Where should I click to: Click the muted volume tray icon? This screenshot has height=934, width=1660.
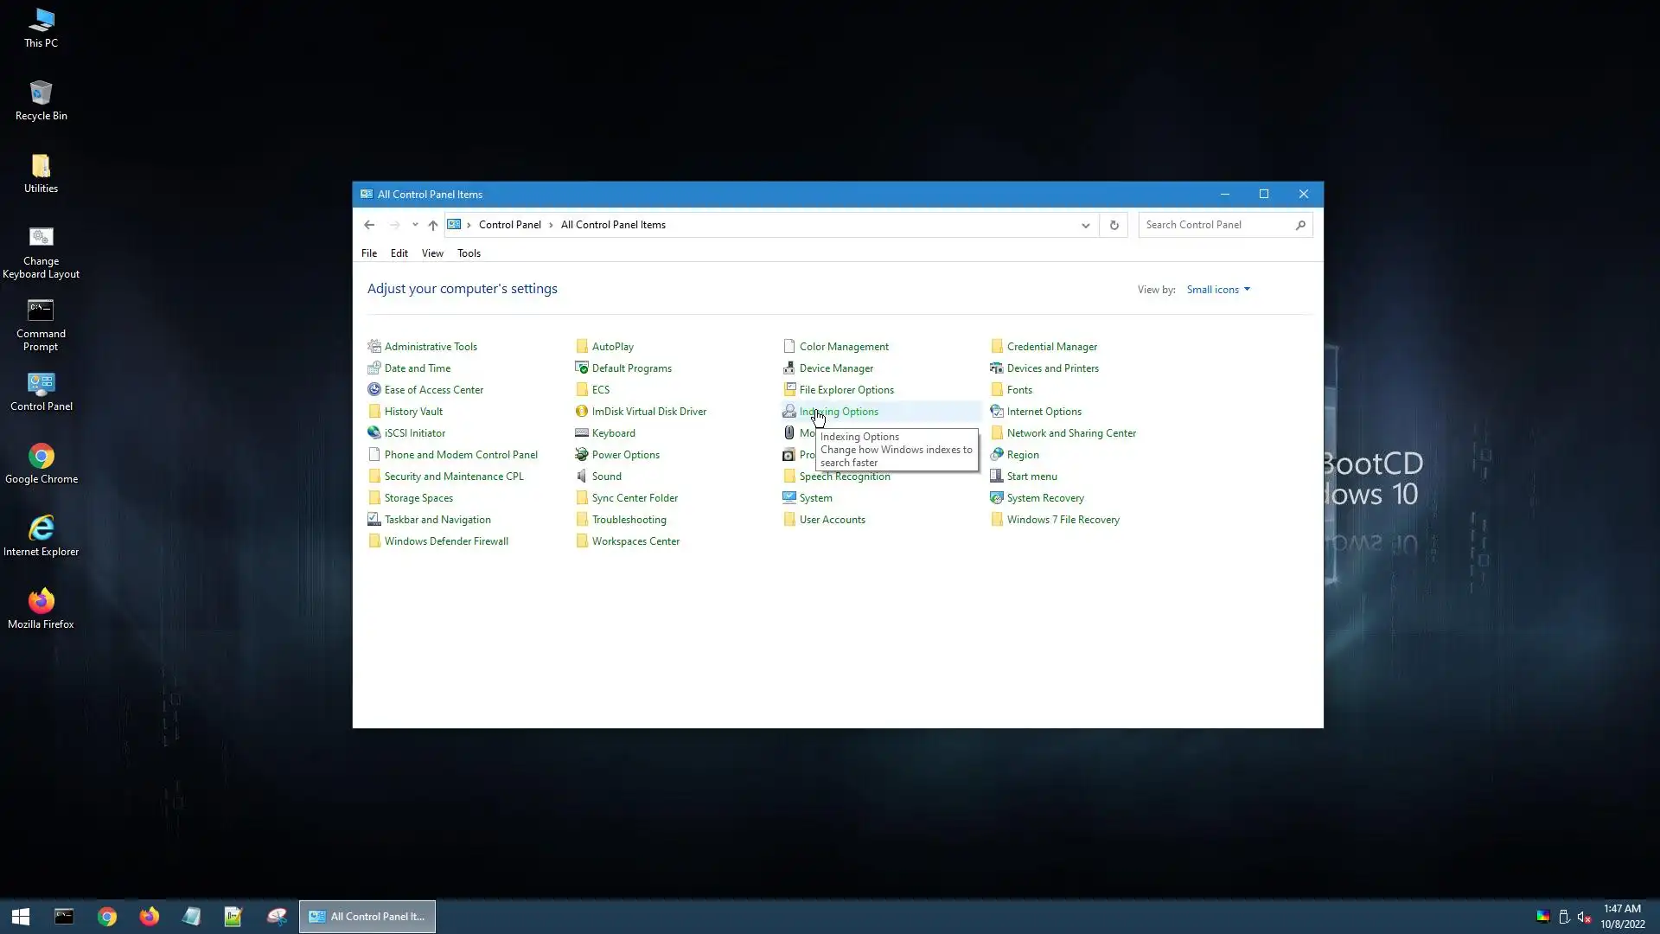1584,917
